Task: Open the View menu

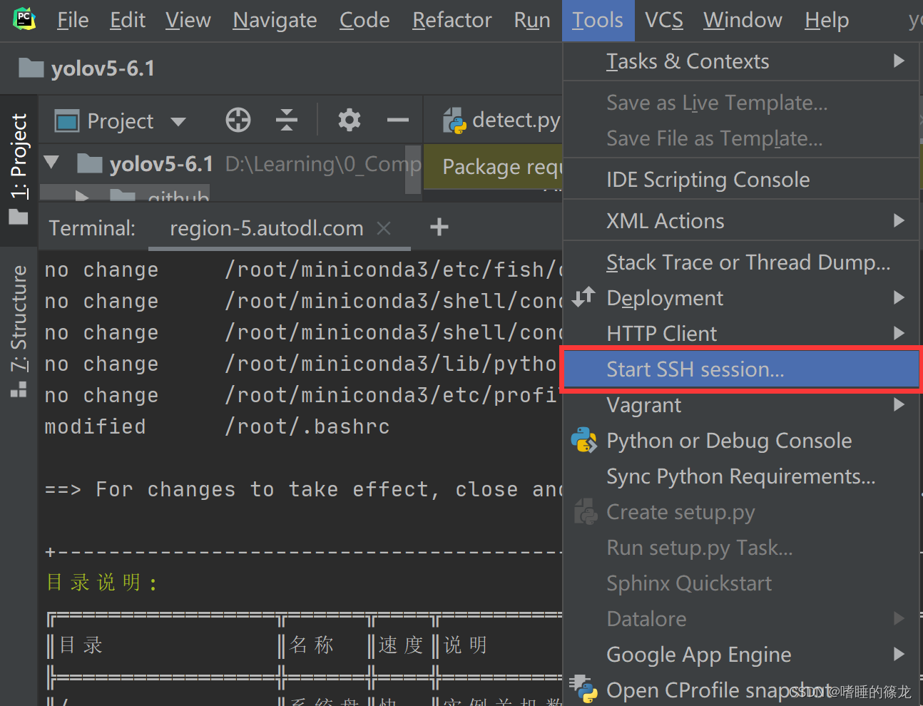Action: [188, 20]
